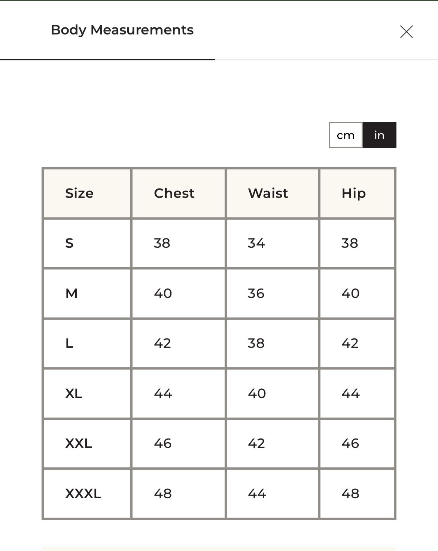Select the in unit toggle
438x551 pixels.
click(x=379, y=135)
